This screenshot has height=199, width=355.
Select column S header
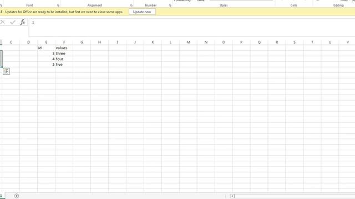coord(295,42)
